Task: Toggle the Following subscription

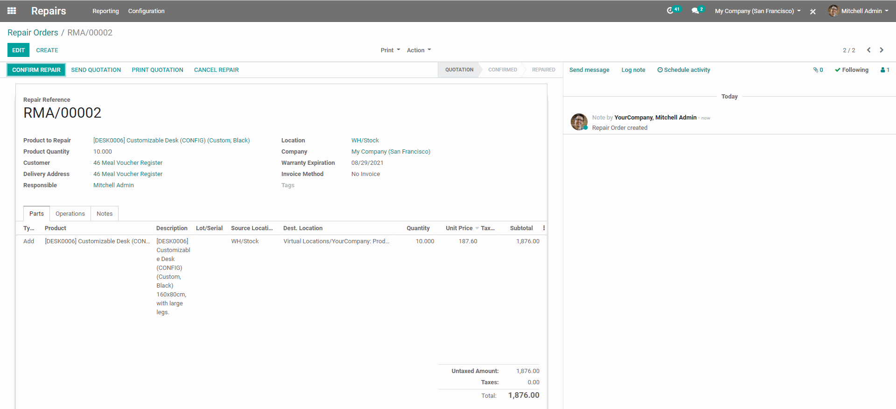Action: click(x=852, y=70)
